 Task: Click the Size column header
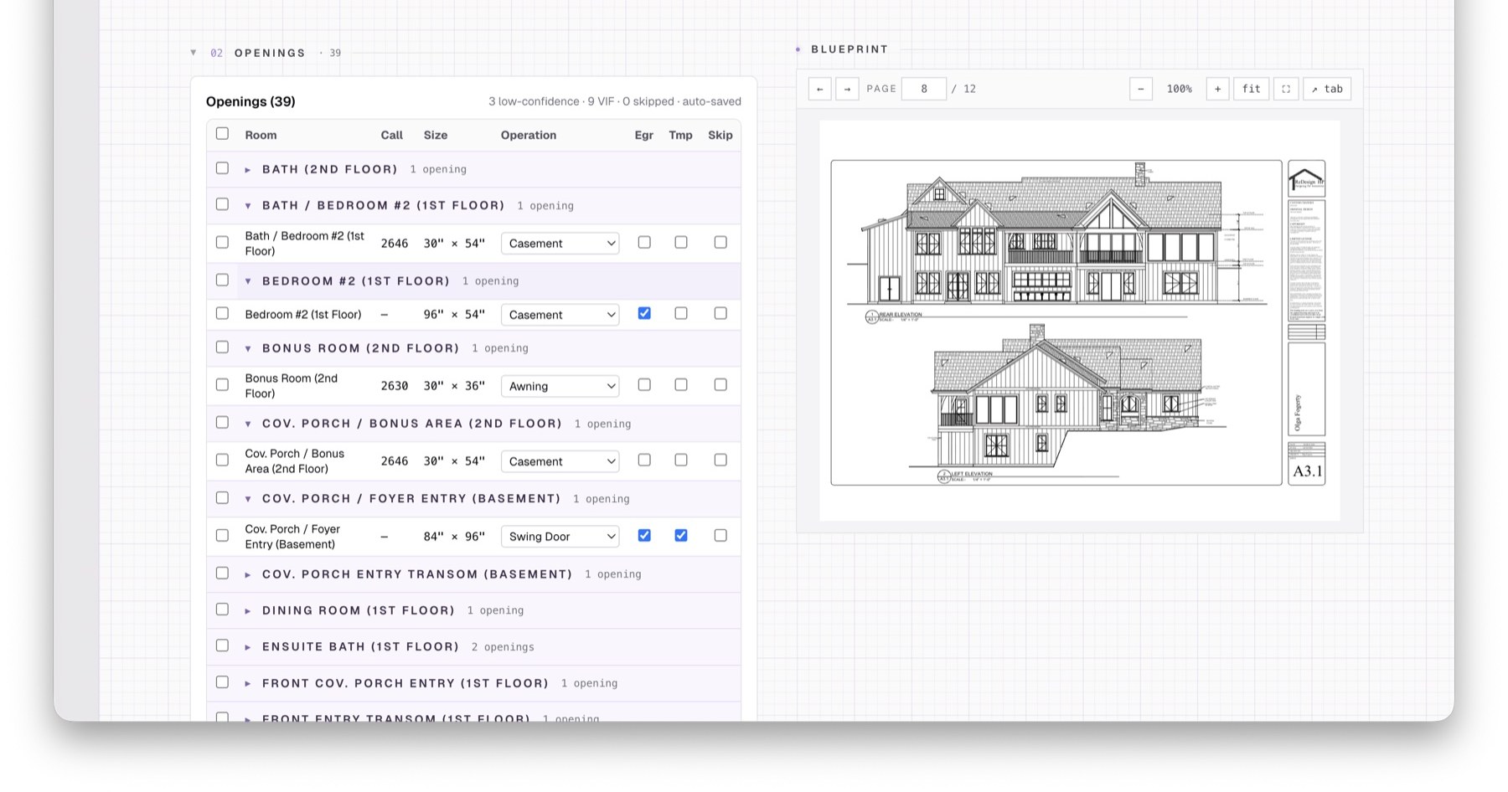(x=436, y=135)
